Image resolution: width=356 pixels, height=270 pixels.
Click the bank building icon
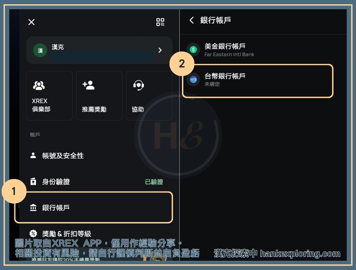tap(33, 208)
